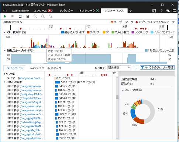Click the emulation devices icon near help

click(168, 11)
